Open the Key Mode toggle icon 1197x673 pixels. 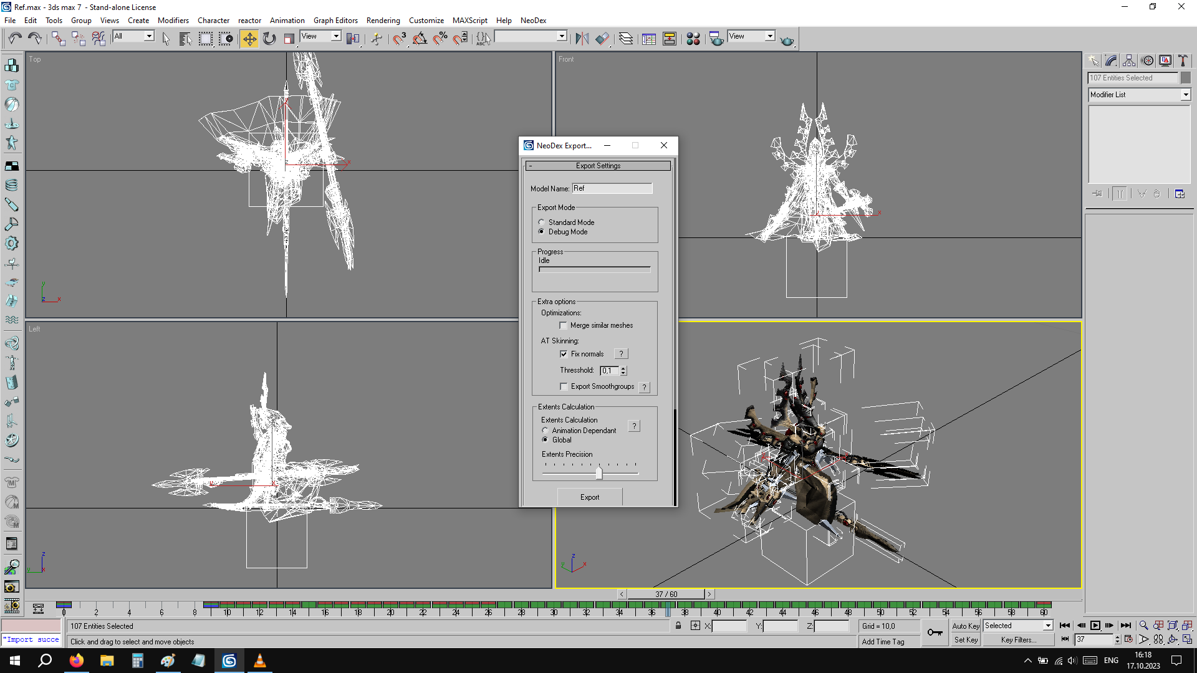1065,639
